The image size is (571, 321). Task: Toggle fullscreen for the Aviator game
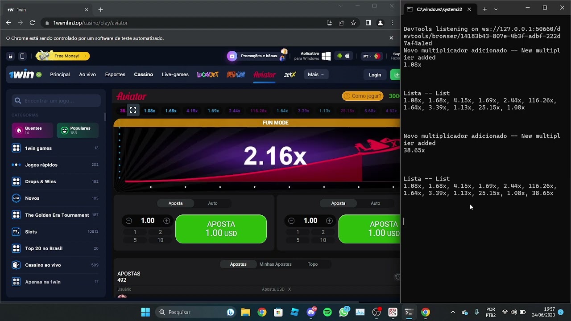tap(133, 110)
